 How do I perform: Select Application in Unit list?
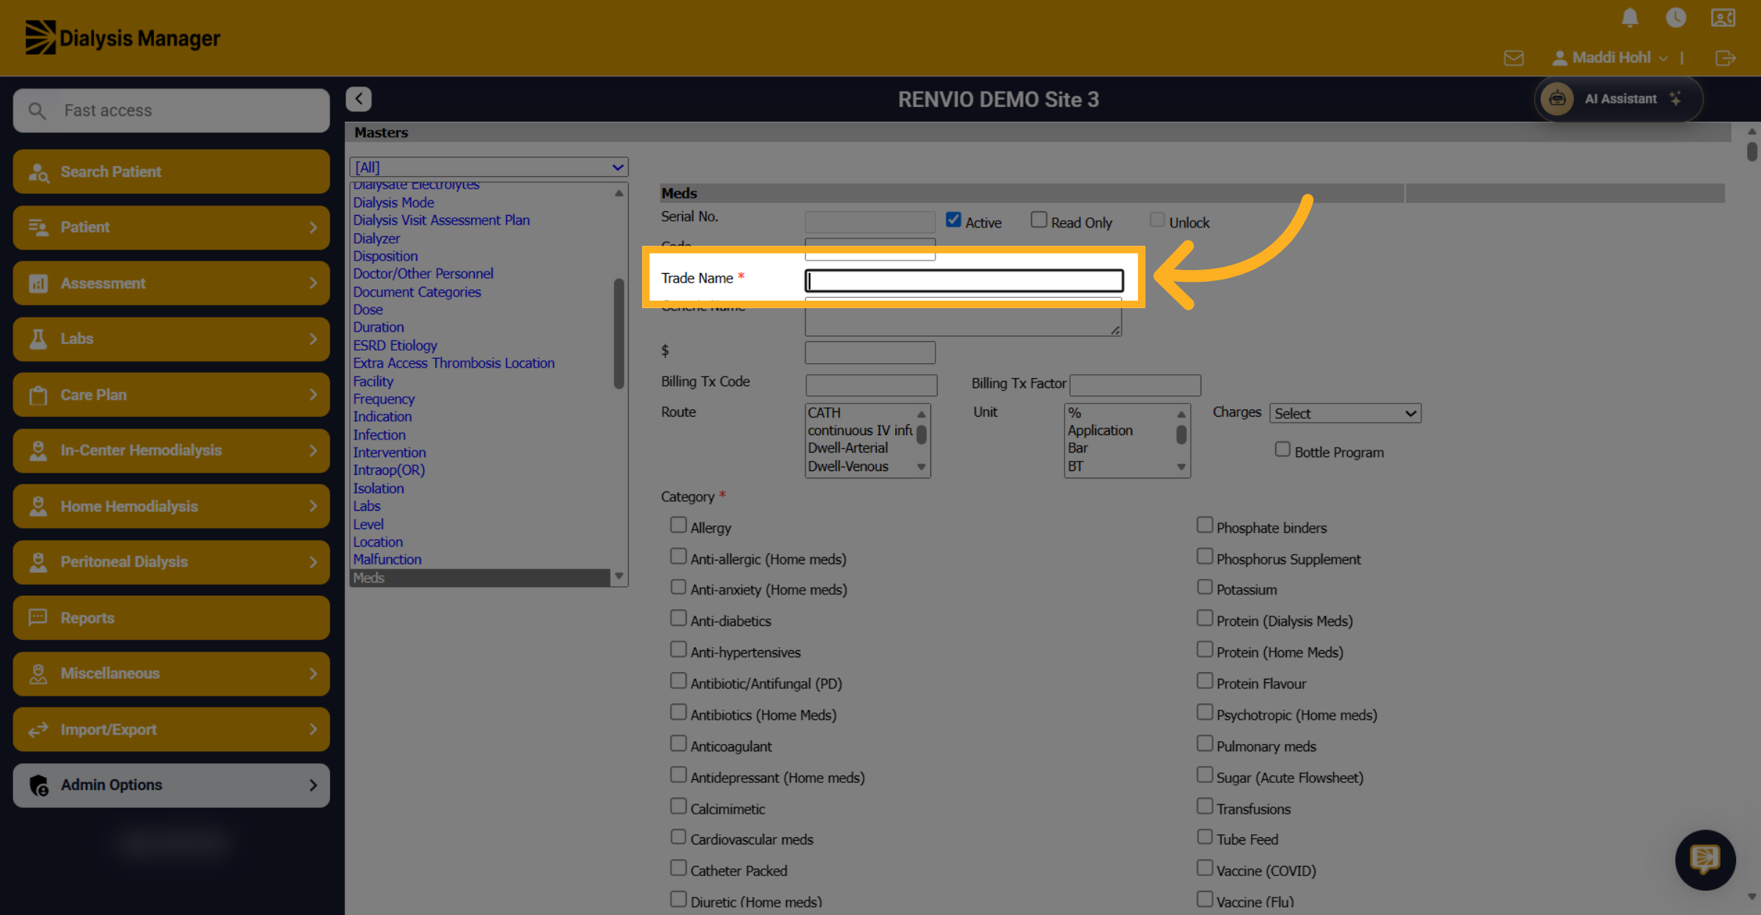click(1100, 431)
